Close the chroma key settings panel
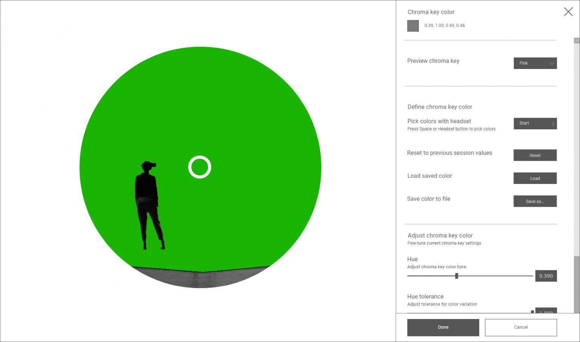The width and height of the screenshot is (580, 342). (x=568, y=12)
